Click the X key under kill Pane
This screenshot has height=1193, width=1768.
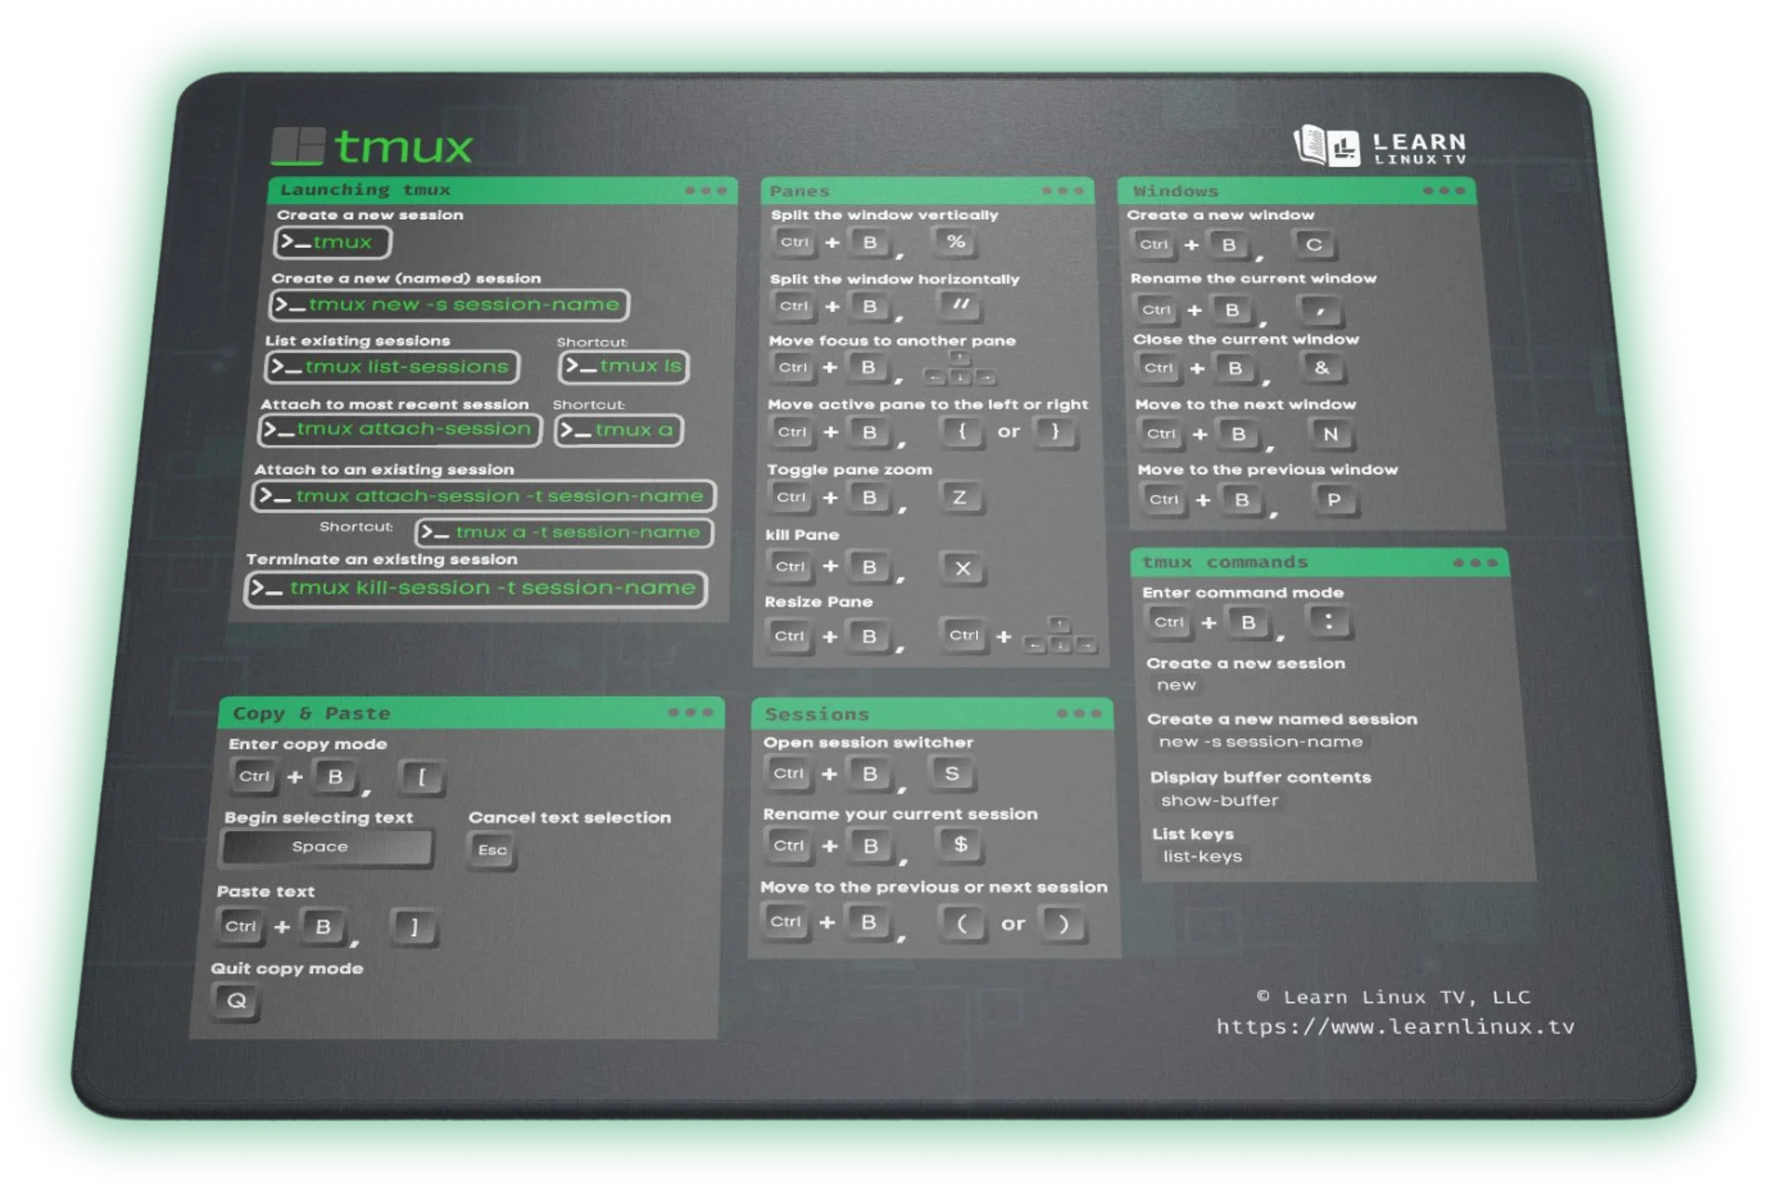pos(962,568)
